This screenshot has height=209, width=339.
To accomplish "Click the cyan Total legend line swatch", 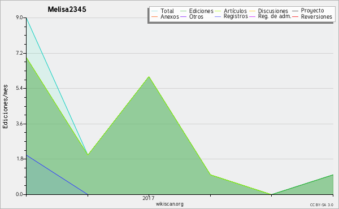I will click(154, 11).
